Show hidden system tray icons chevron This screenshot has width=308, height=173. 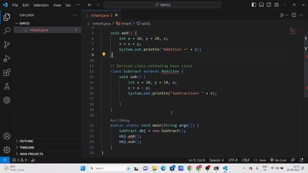click(x=244, y=168)
